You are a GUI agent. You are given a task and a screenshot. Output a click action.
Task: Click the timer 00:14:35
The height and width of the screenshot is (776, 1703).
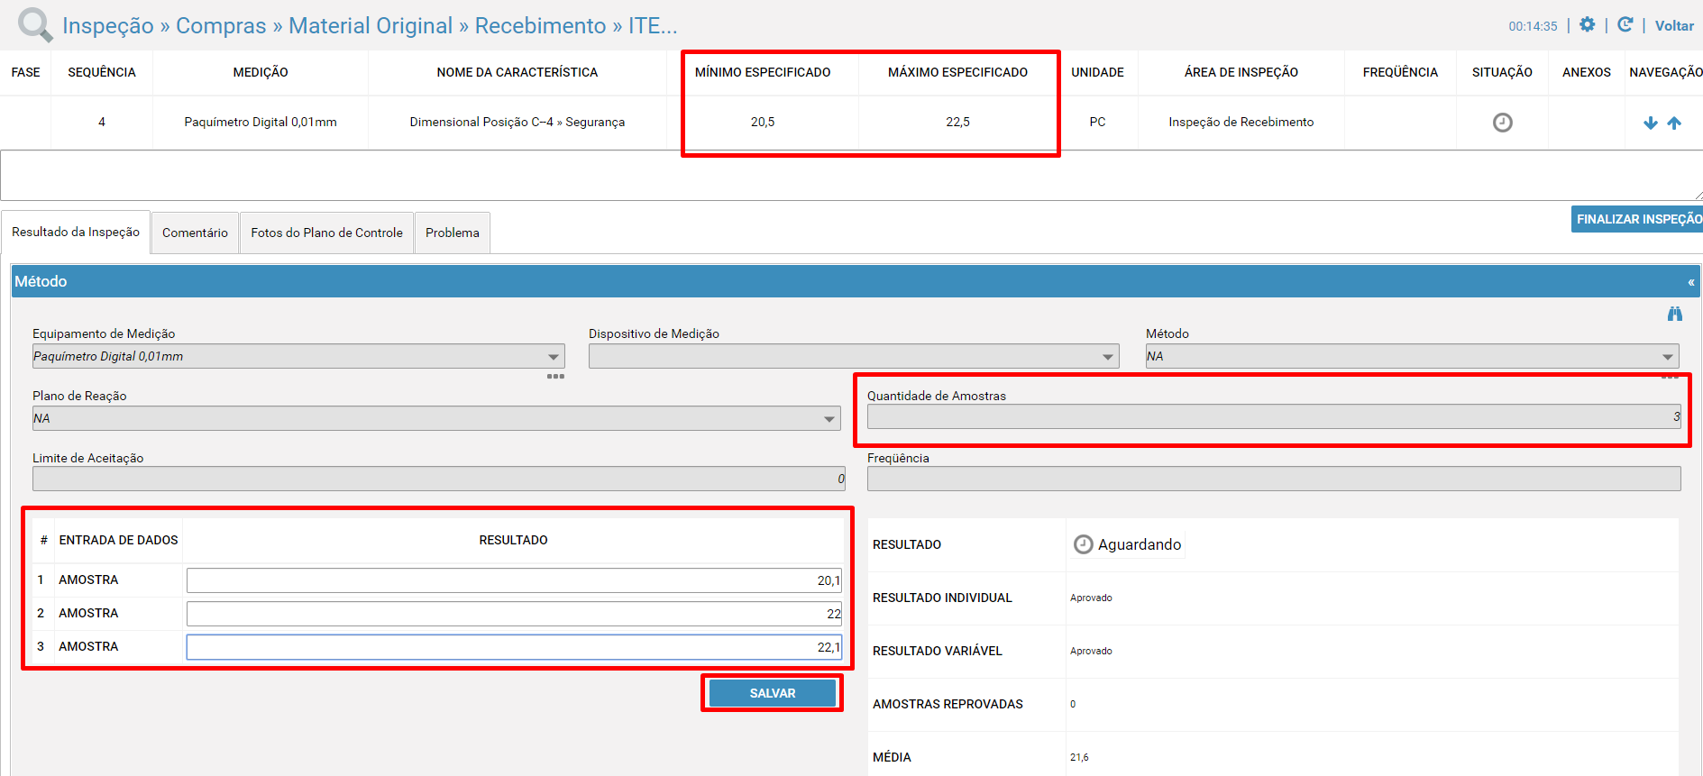(x=1533, y=26)
